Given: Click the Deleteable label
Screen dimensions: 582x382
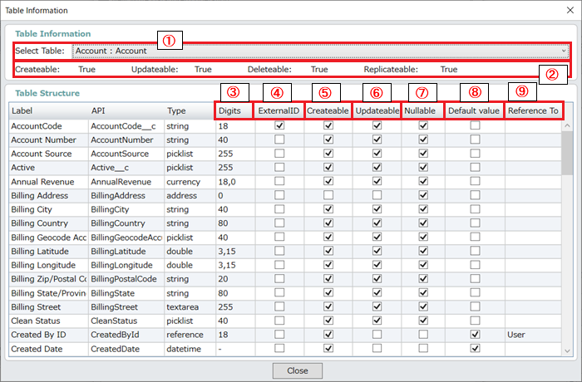Looking at the screenshot, I should coord(269,70).
